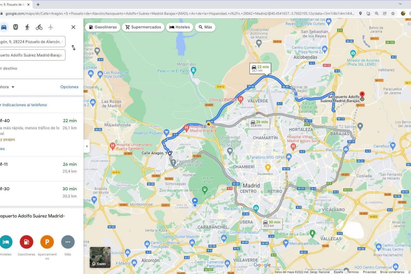
Task: Open Las Rozas The Style Outlets marker
Action: pos(100,74)
